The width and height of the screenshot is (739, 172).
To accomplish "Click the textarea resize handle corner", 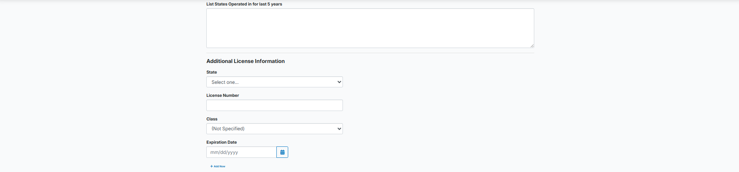I will (x=532, y=46).
